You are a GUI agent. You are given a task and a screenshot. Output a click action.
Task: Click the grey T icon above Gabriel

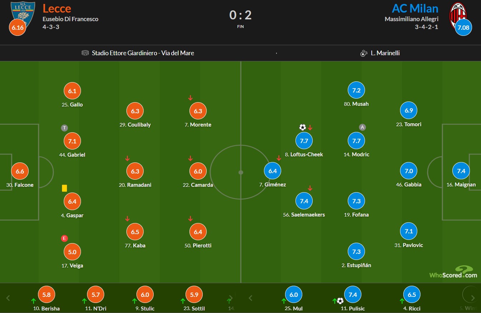[64, 128]
